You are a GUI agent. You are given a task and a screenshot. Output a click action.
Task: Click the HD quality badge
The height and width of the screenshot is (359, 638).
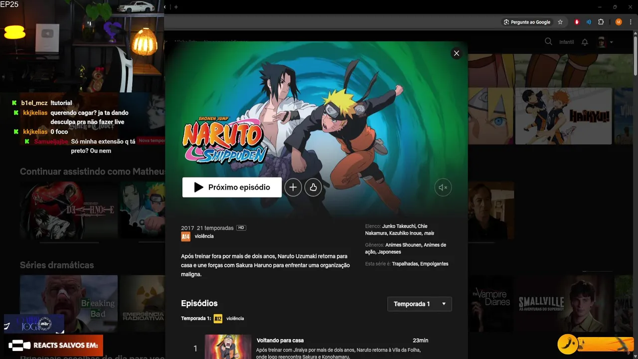coord(241,228)
